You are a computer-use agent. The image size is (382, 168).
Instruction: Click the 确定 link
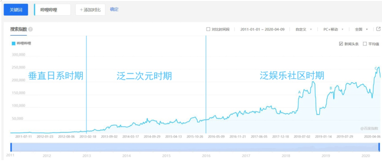(x=114, y=9)
